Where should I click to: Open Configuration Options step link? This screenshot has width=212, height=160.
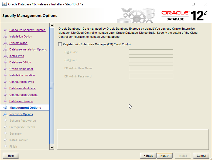(23, 95)
